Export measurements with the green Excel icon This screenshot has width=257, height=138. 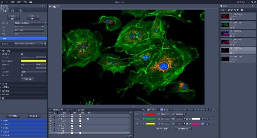click(x=127, y=136)
